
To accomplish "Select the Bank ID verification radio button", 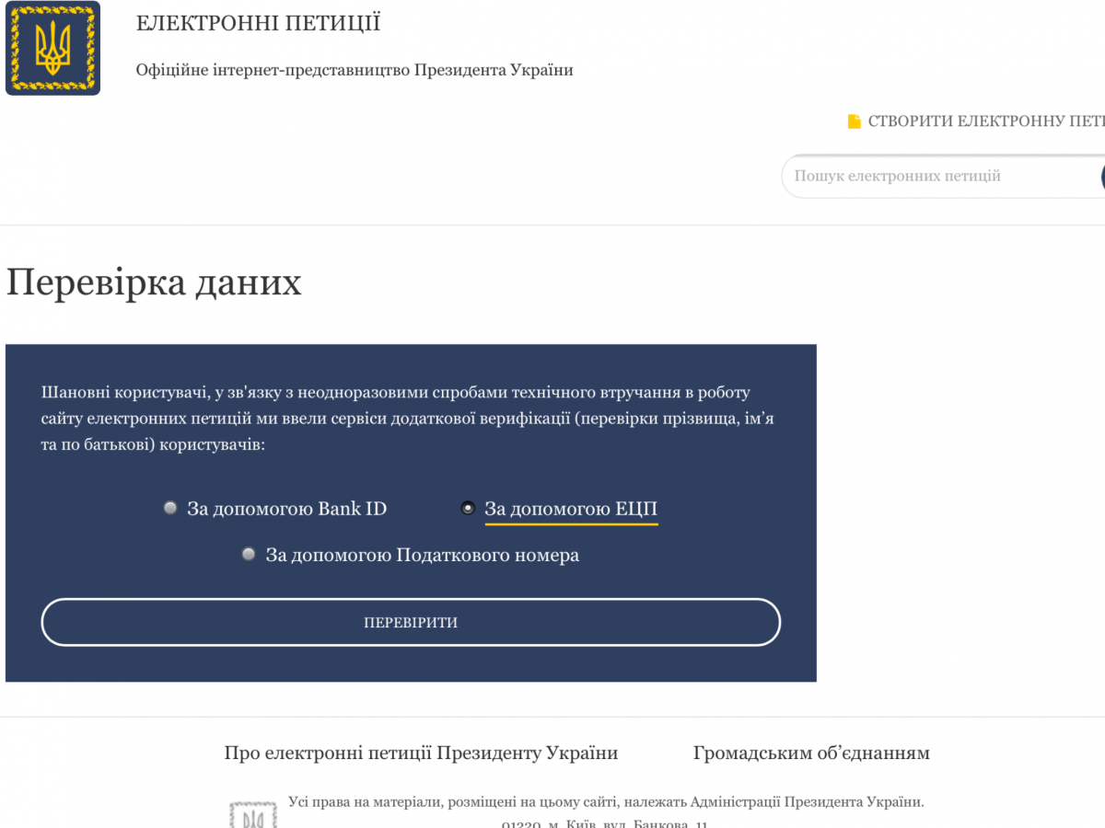I will pos(170,508).
